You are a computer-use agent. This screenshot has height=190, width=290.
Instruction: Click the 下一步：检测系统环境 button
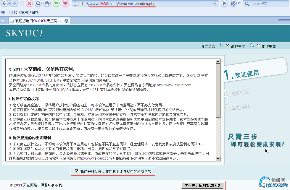point(202,186)
